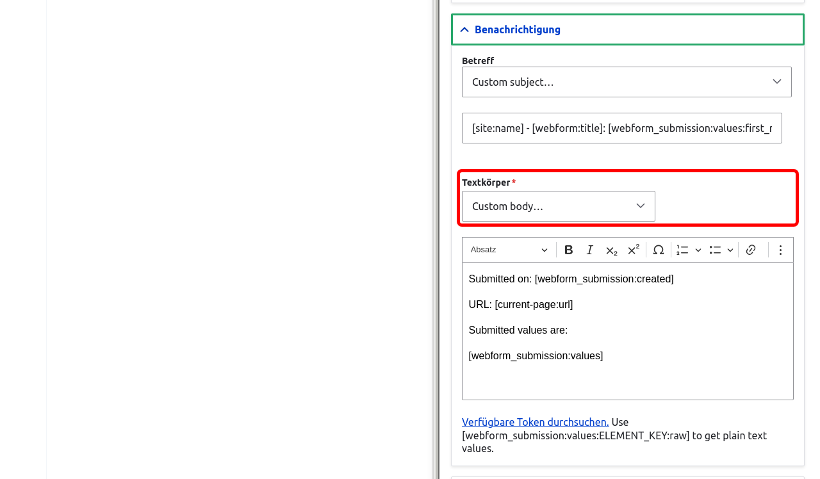Image resolution: width=820 pixels, height=479 pixels.
Task: Open the Absatz paragraph style dropdown
Action: 509,250
